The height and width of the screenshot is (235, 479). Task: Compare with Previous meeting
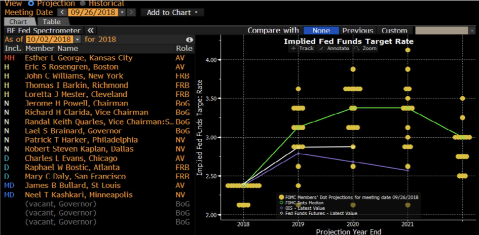357,31
